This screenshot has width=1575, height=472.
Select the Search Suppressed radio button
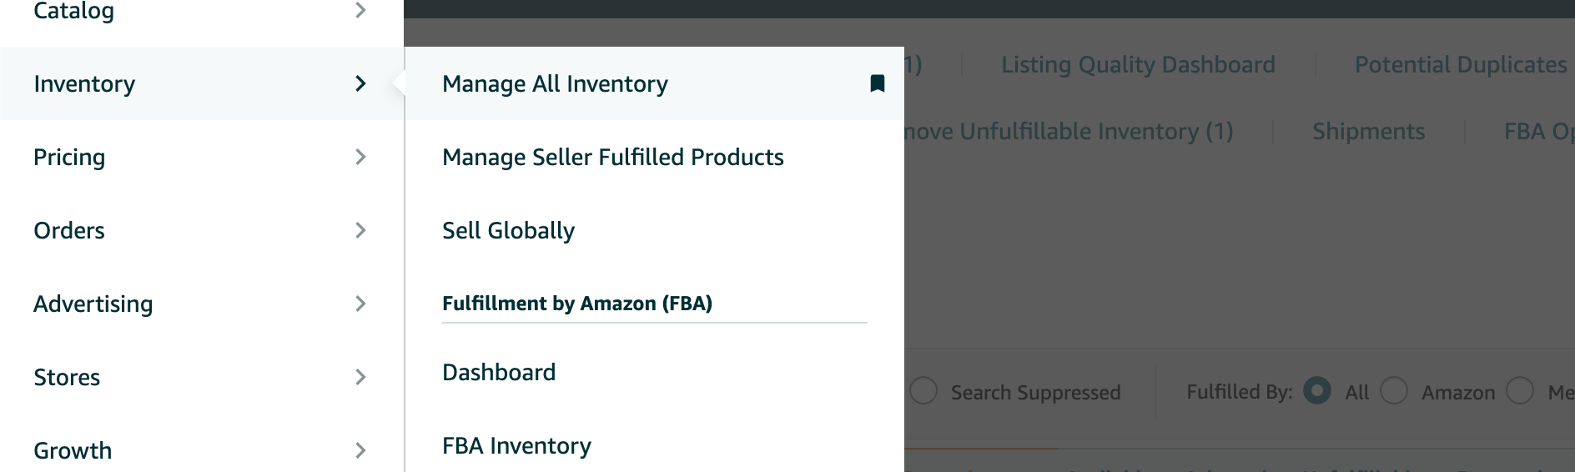tap(923, 390)
